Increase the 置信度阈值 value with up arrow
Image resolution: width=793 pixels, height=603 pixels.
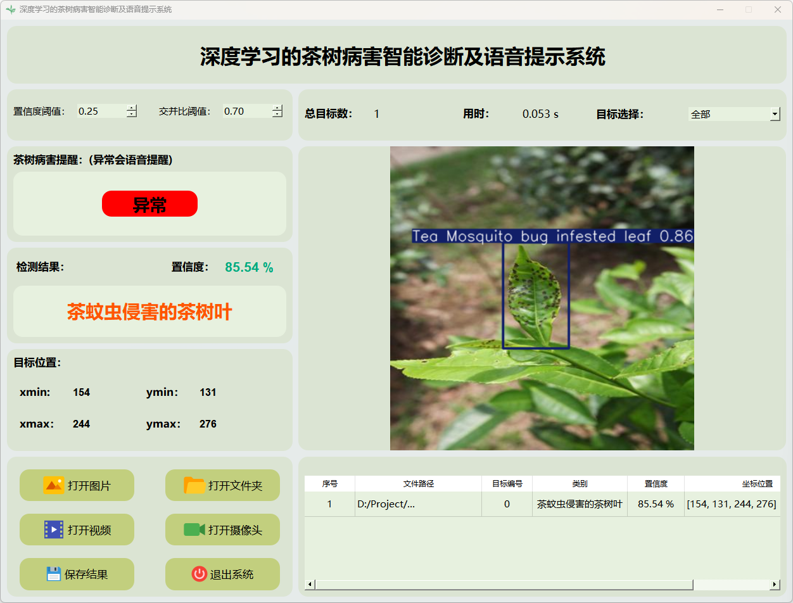[131, 108]
